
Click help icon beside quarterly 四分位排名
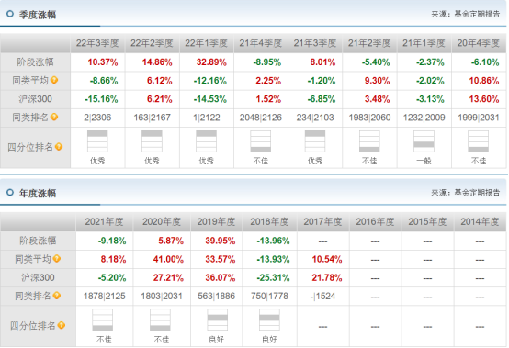click(59, 147)
